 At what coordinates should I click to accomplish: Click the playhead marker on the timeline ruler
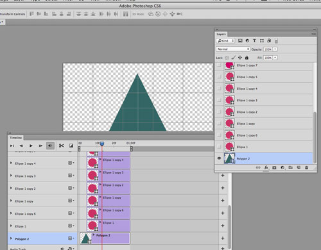click(x=102, y=144)
